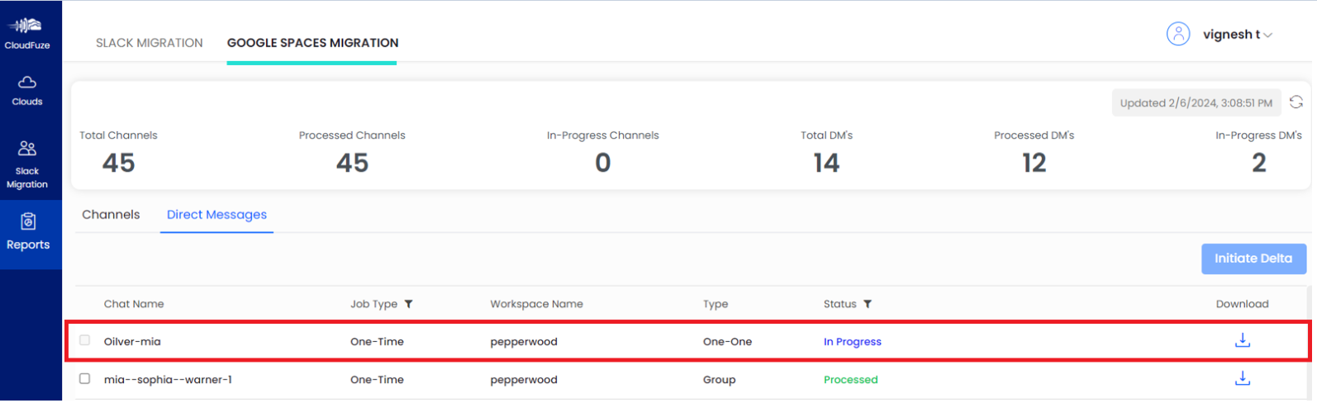This screenshot has height=403, width=1317.
Task: Switch to the Slack Migration tab
Action: (x=150, y=43)
